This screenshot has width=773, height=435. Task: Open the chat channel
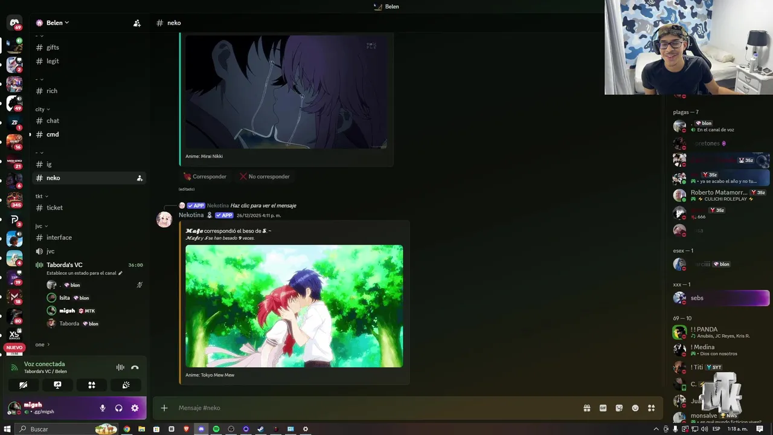tap(89, 121)
